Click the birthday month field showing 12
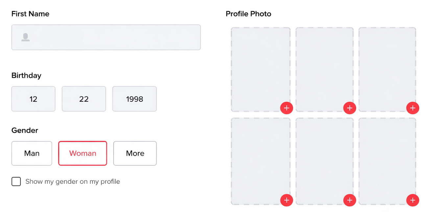Screen dimensions: 428x212 click(x=33, y=99)
